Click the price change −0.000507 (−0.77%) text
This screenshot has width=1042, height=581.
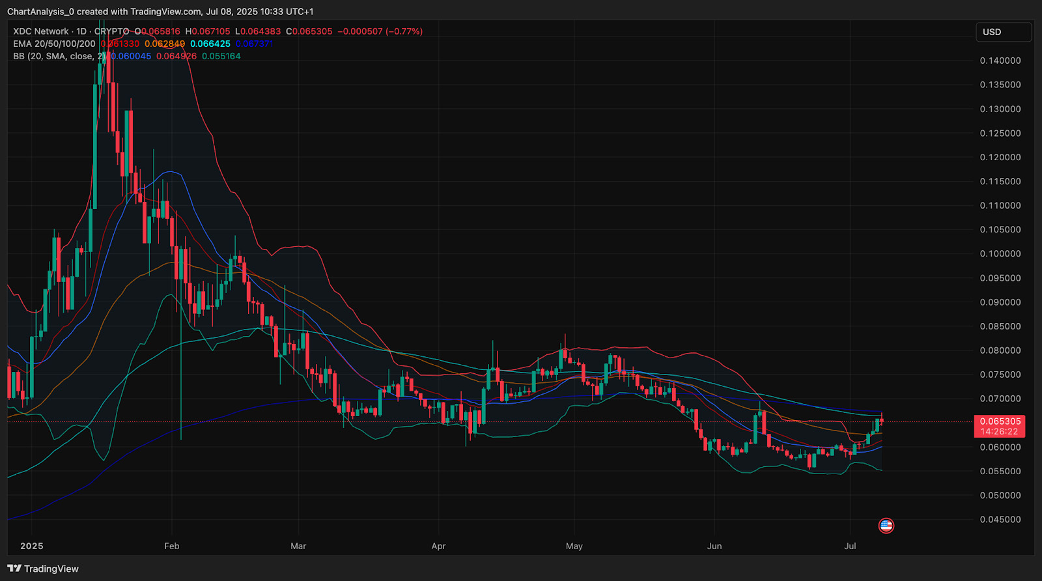point(380,31)
